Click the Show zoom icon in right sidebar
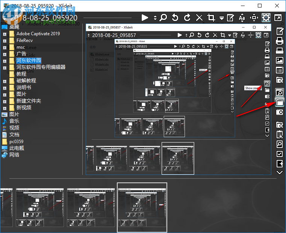The width and height of the screenshot is (286, 233). pos(280,93)
